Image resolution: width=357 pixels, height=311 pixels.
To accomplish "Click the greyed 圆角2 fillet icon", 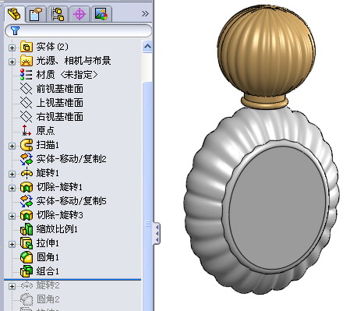I will coord(27,299).
